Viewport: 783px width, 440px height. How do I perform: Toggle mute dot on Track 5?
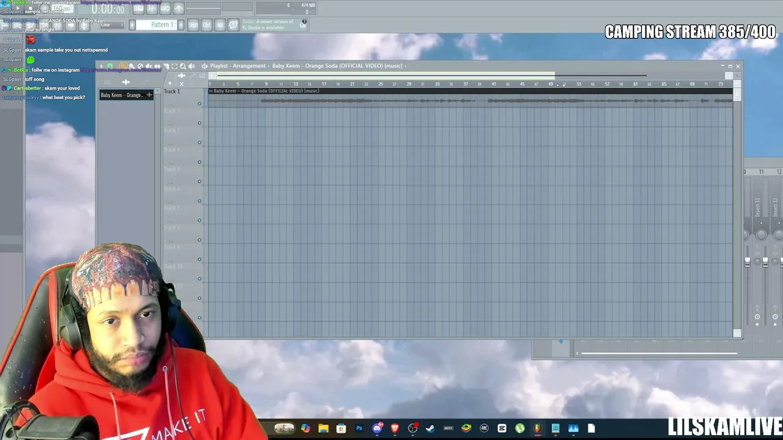pyautogui.click(x=199, y=182)
